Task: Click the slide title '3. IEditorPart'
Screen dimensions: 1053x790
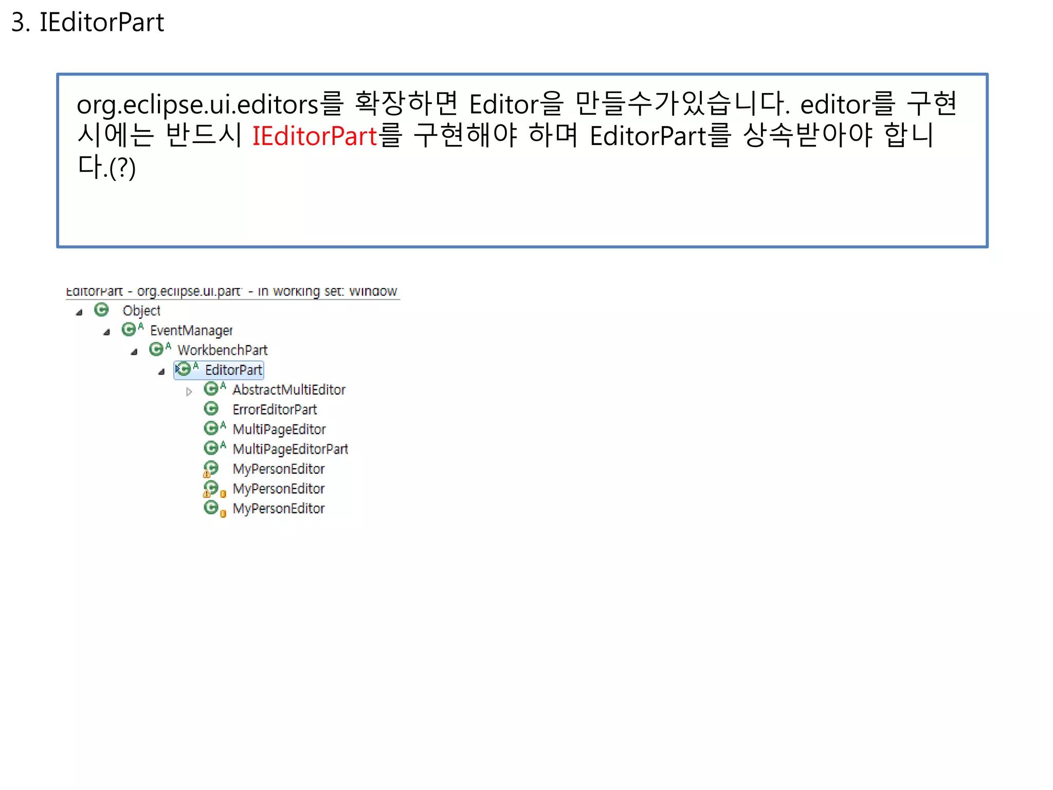Action: click(87, 22)
